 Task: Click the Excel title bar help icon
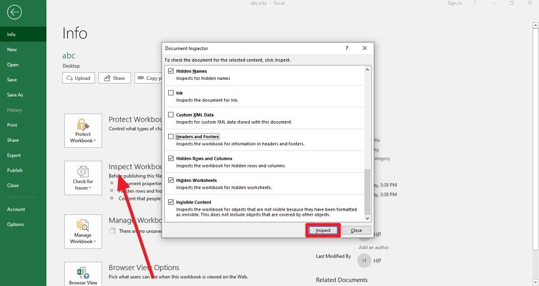475,3
